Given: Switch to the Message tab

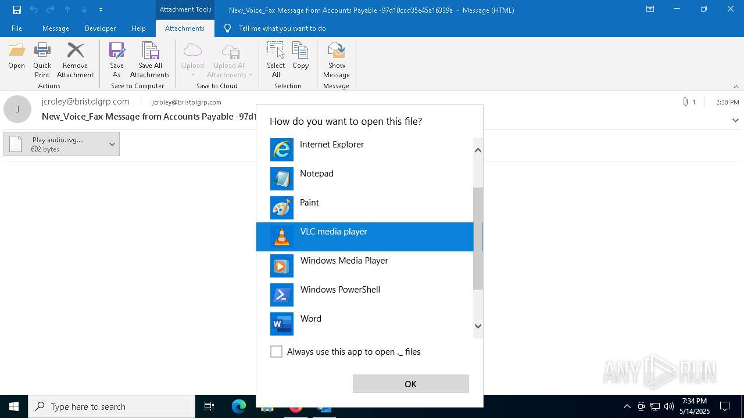Looking at the screenshot, I should tap(56, 28).
